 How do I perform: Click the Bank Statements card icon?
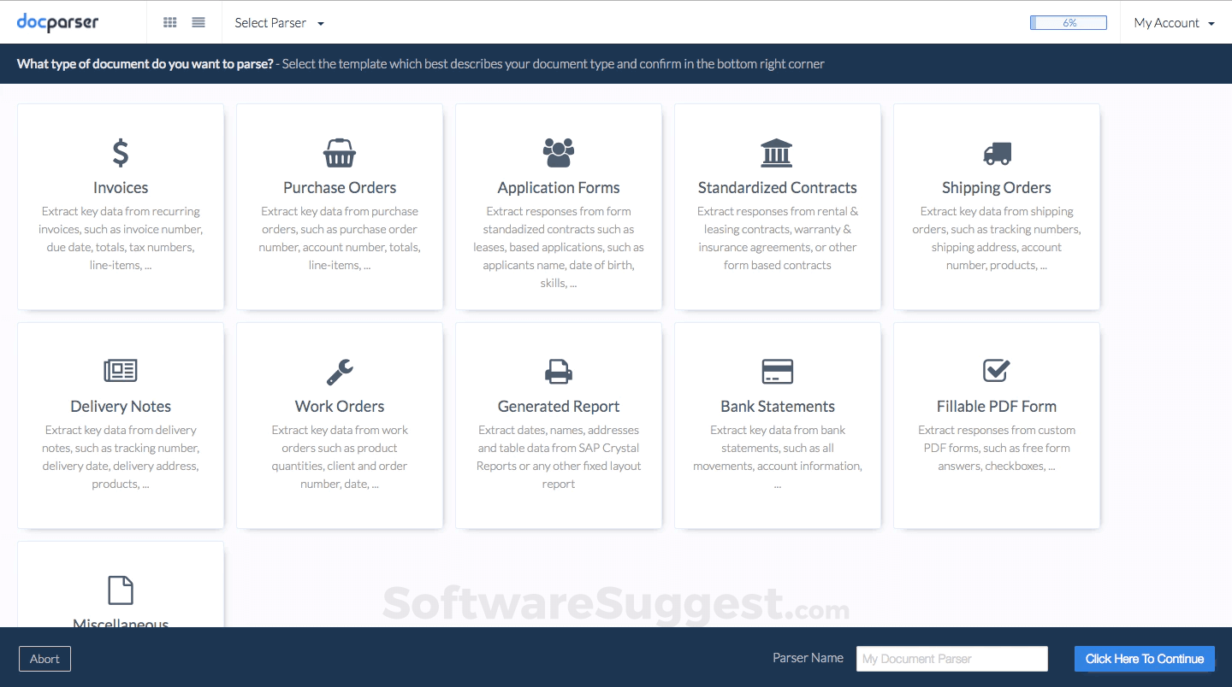tap(777, 371)
